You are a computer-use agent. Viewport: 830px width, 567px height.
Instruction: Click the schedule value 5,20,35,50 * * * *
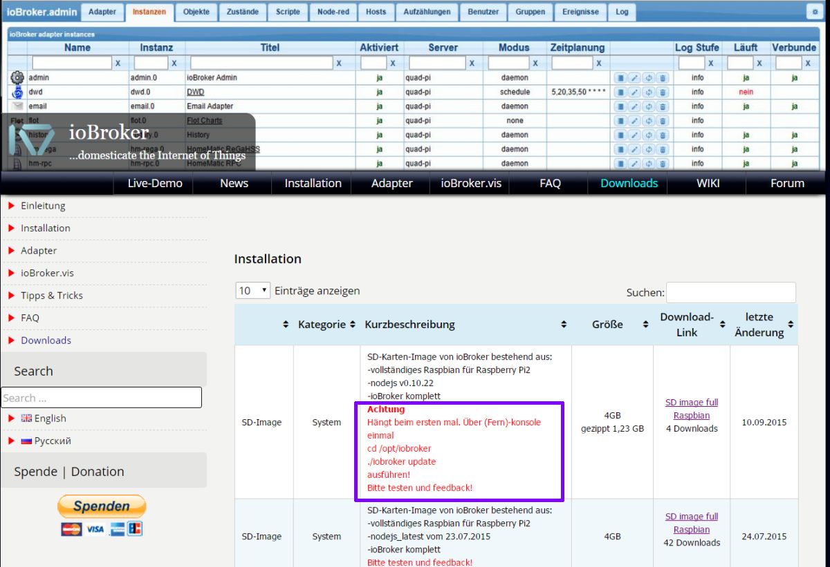click(x=579, y=92)
